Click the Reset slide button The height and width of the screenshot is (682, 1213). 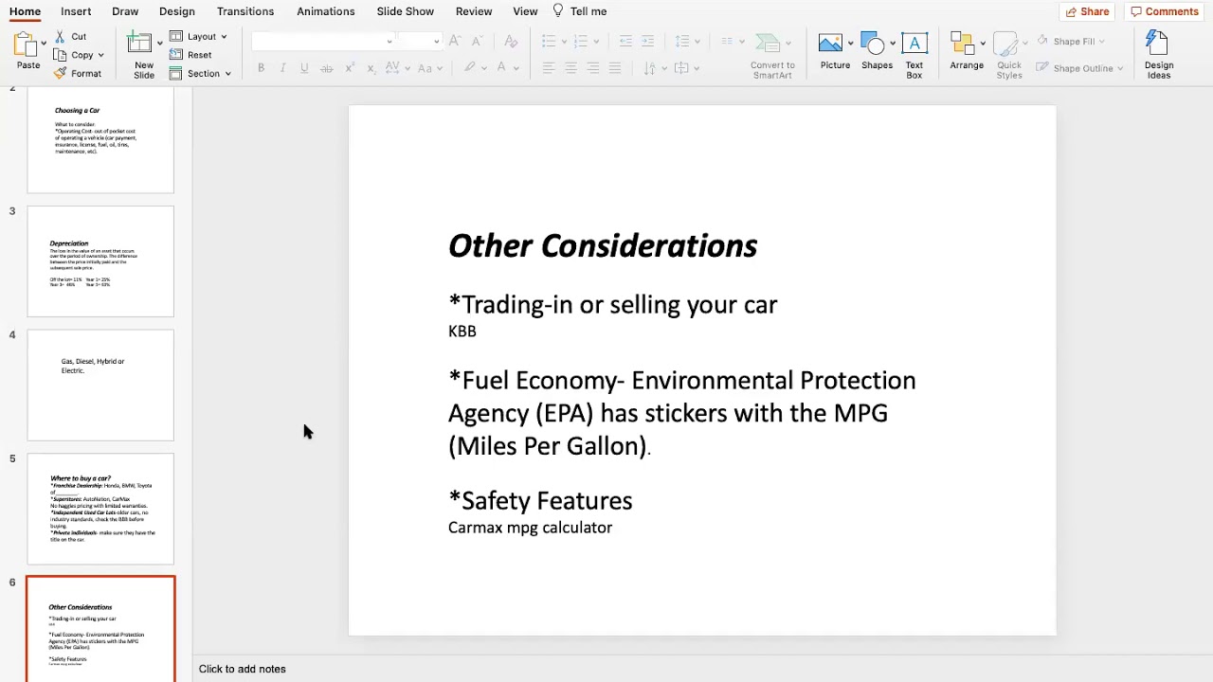[190, 55]
